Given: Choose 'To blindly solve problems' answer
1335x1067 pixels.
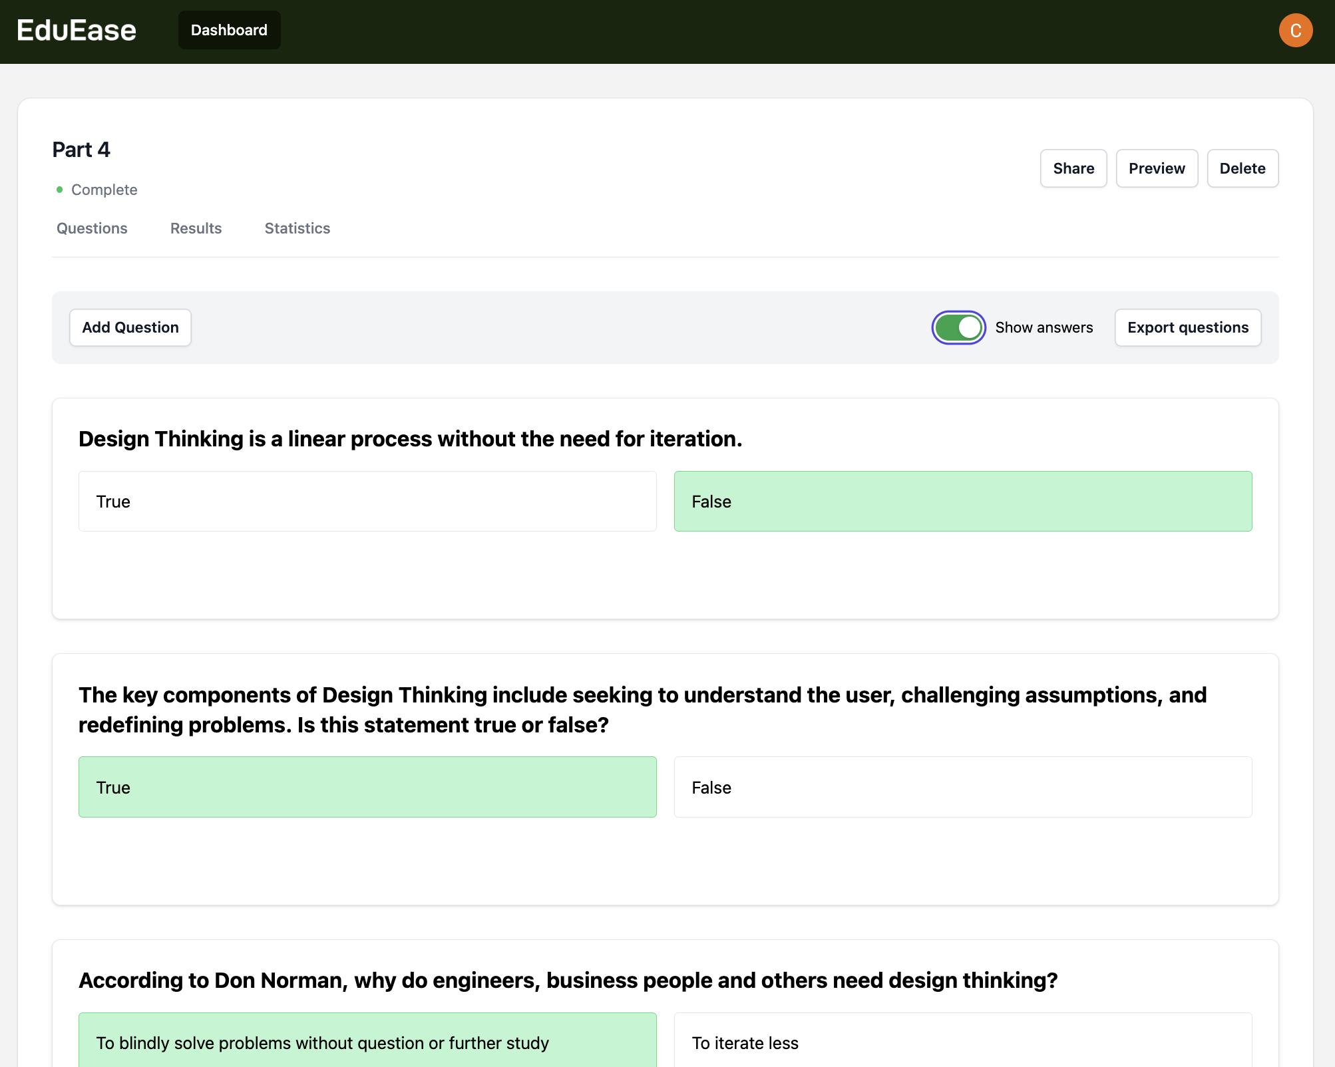Looking at the screenshot, I should (x=367, y=1042).
